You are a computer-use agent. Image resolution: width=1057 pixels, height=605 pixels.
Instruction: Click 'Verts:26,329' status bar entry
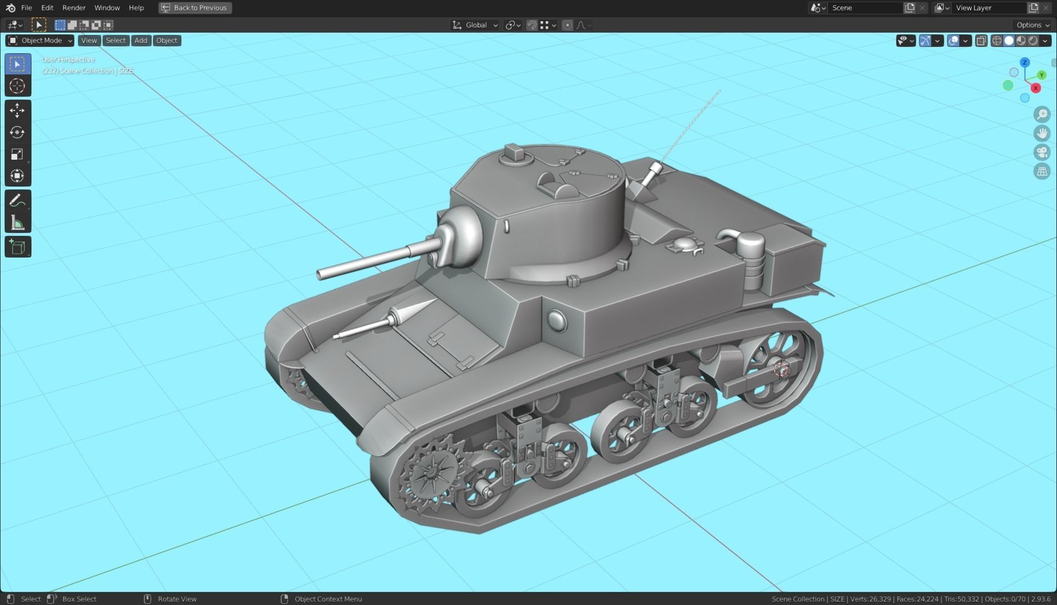point(870,599)
